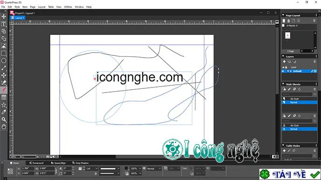
Task: Open the Window menu
Action: (x=79, y=7)
